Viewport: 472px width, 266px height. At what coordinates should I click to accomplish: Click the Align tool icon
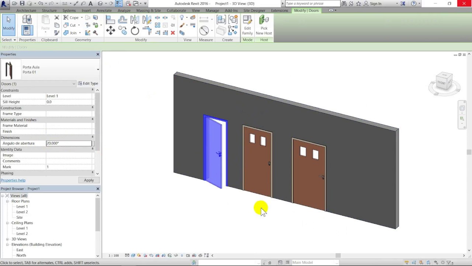click(110, 20)
